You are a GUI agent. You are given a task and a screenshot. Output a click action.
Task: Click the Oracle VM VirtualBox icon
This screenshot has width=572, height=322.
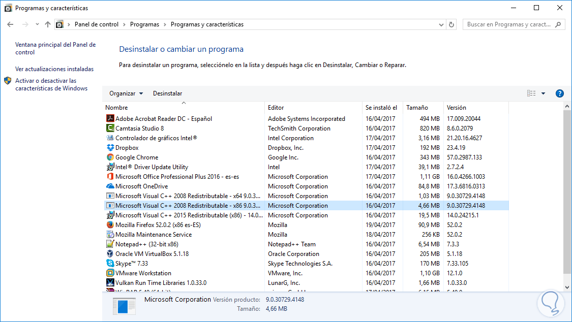(x=110, y=254)
